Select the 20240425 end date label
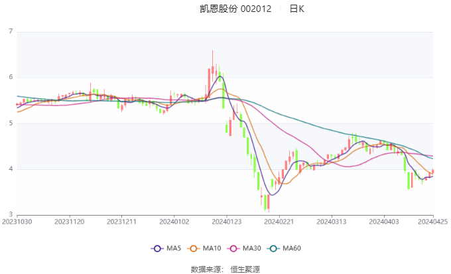Viewport: 451px width, 274px height. (433, 222)
